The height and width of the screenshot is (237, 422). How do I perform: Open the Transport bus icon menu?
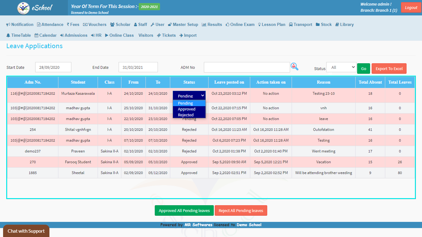[x=291, y=25]
